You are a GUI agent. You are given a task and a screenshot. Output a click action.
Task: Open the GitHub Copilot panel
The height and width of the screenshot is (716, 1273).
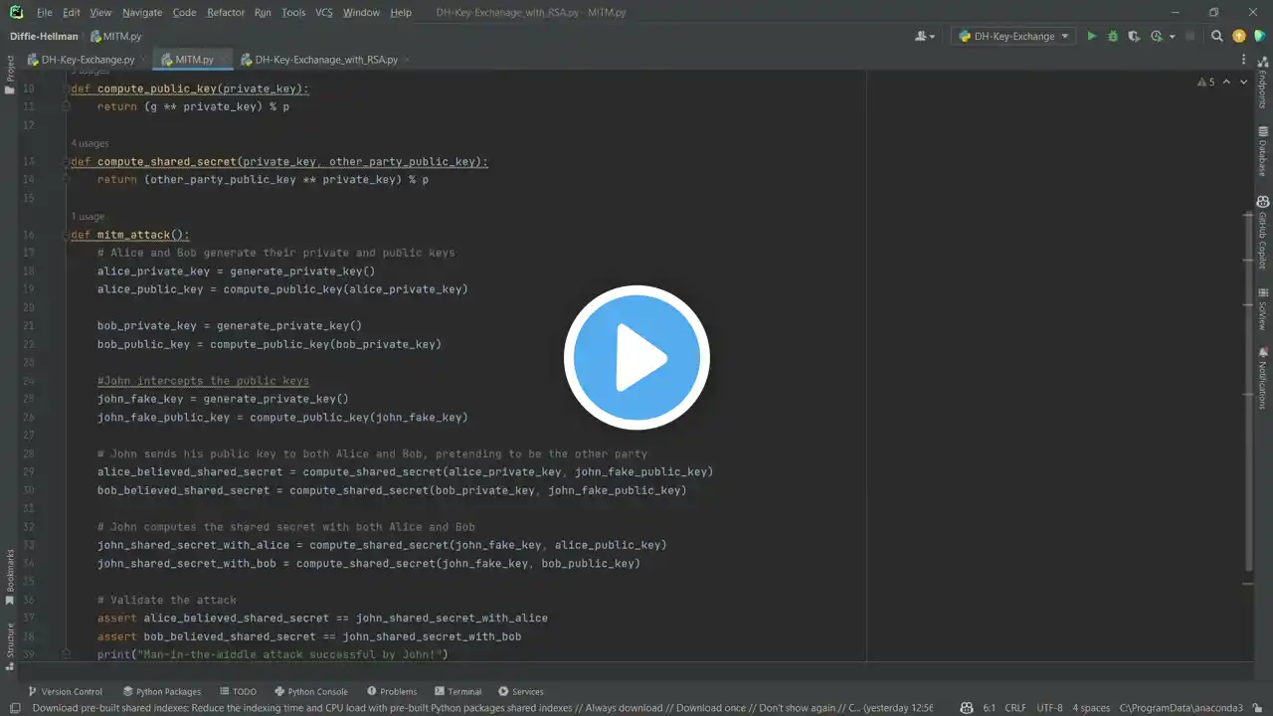(x=1263, y=233)
